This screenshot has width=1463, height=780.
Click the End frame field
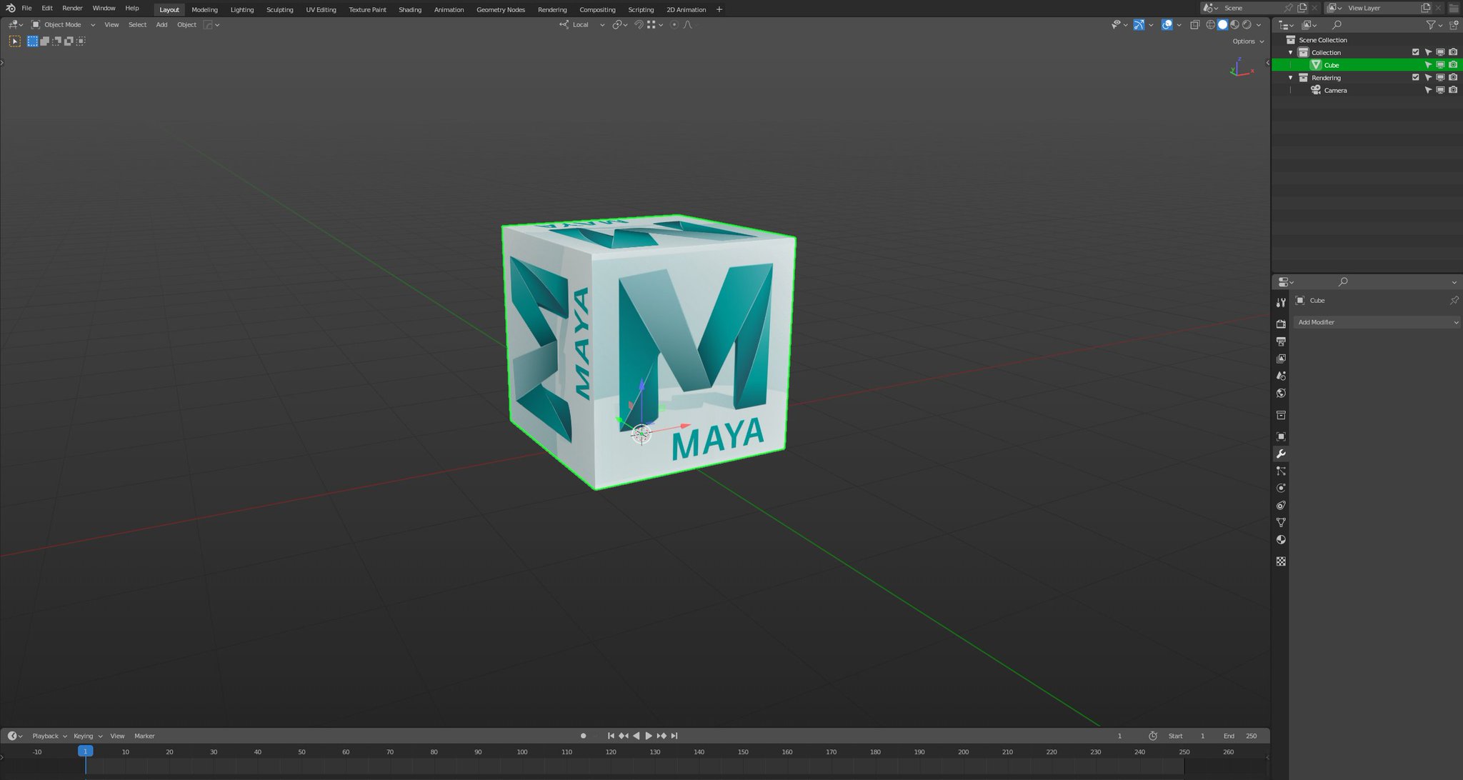click(1242, 736)
